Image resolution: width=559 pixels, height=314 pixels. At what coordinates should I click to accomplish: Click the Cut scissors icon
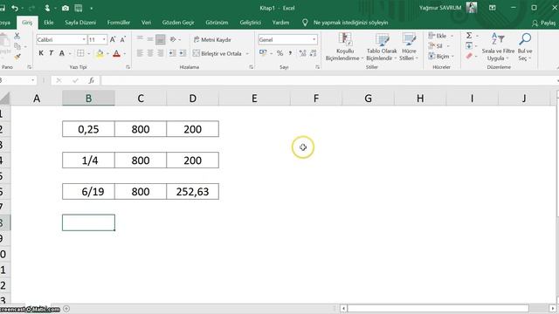(17, 36)
